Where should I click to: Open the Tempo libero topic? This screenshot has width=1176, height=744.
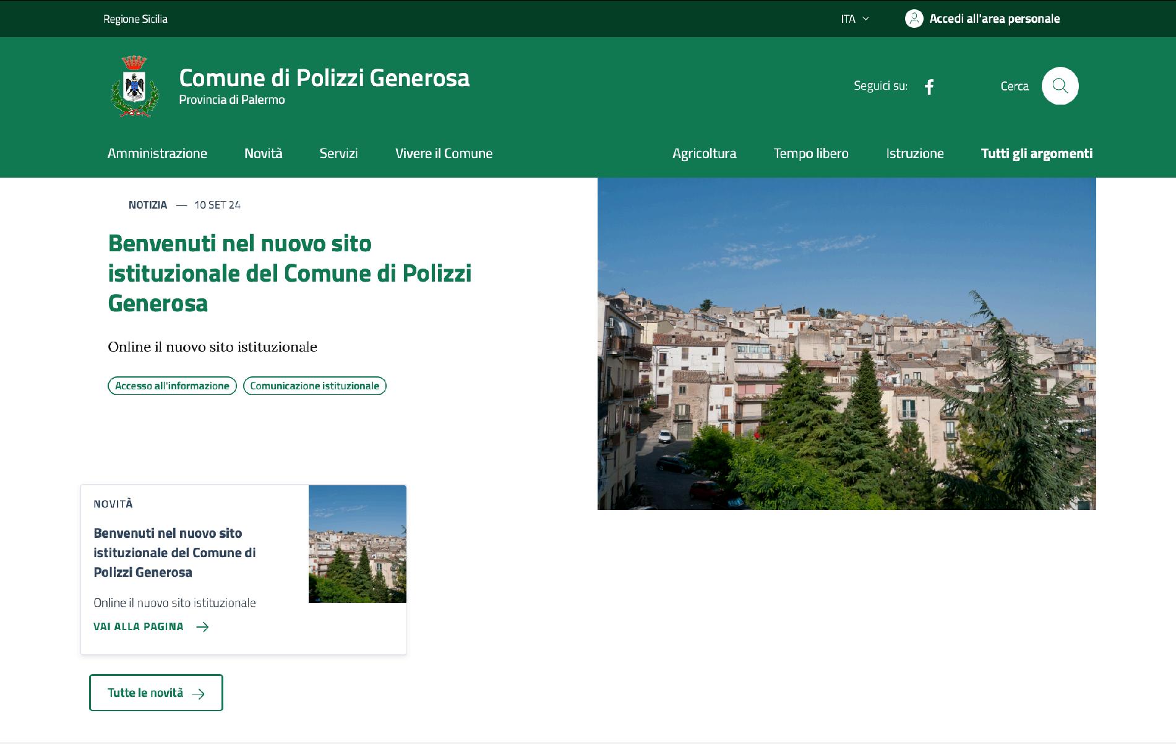point(811,154)
